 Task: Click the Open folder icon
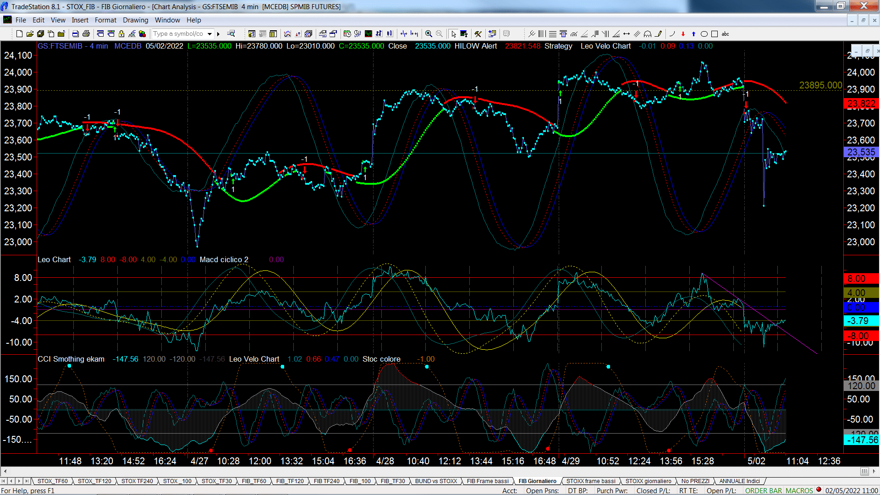point(30,33)
